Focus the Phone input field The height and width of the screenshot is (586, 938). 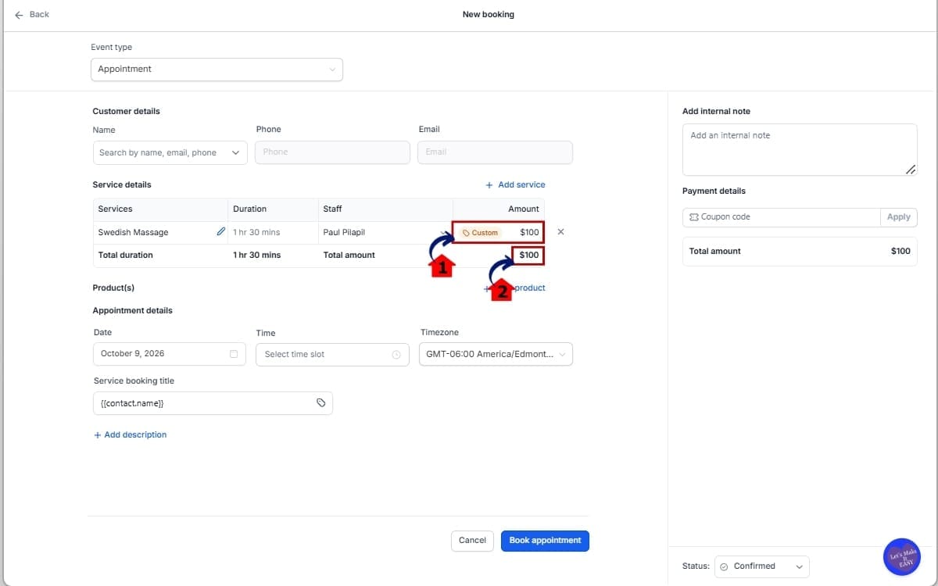[x=332, y=152]
